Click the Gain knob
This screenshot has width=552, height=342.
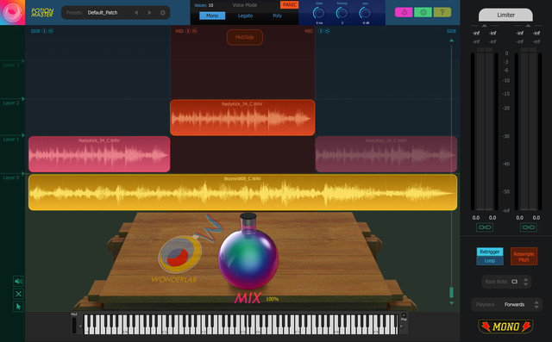pos(365,13)
